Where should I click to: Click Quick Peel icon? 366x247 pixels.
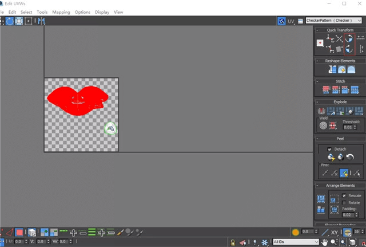tap(331, 157)
